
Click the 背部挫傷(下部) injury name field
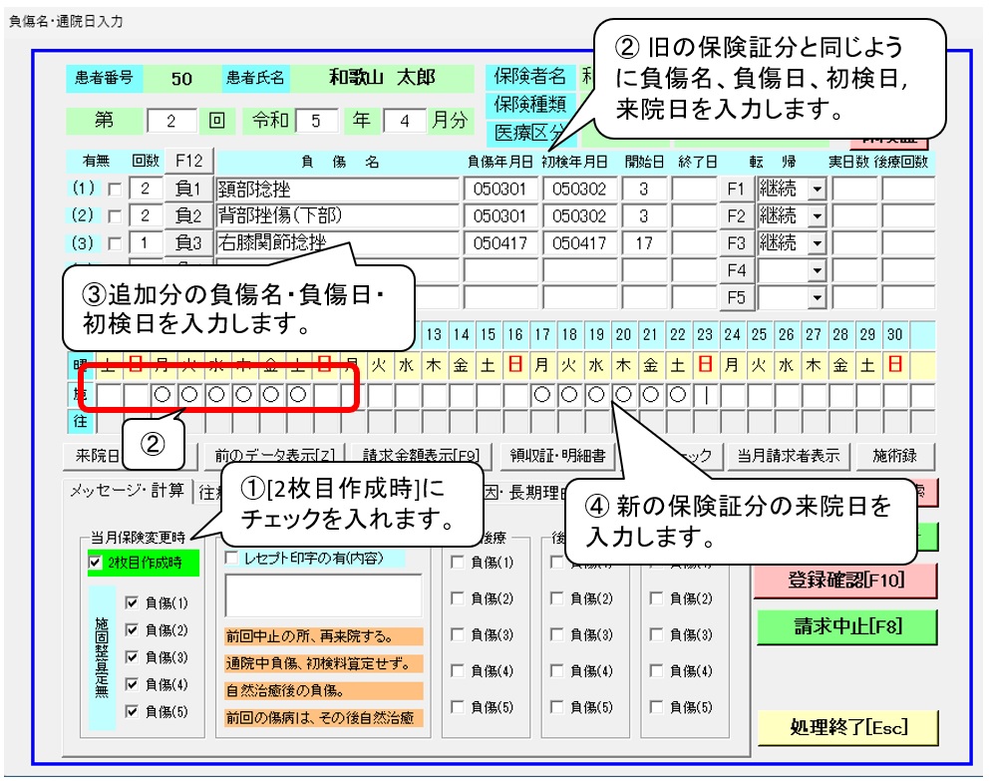pos(336,215)
